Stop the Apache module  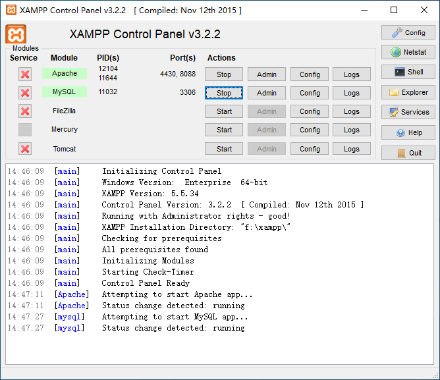pyautogui.click(x=224, y=74)
